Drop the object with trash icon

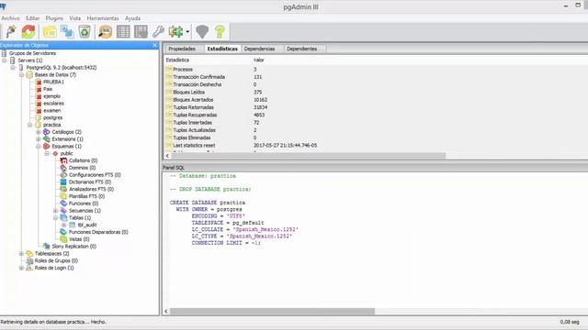click(x=85, y=32)
